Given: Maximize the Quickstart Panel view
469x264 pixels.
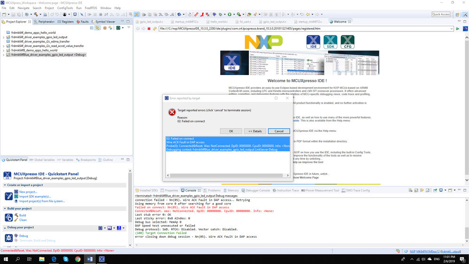Looking at the screenshot, I should point(128,160).
